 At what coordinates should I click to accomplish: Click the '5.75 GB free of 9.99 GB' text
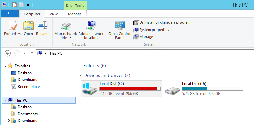pyautogui.click(x=201, y=94)
